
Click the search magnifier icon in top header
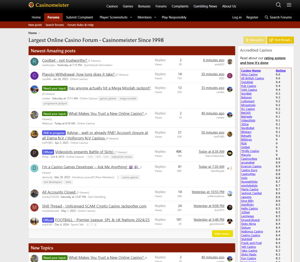[x=278, y=5]
